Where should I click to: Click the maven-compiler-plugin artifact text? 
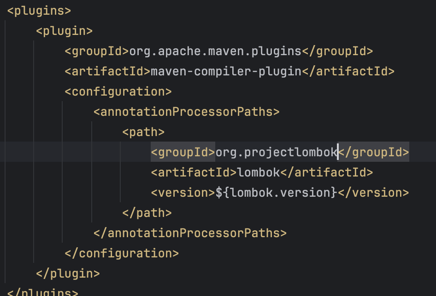pyautogui.click(x=226, y=72)
